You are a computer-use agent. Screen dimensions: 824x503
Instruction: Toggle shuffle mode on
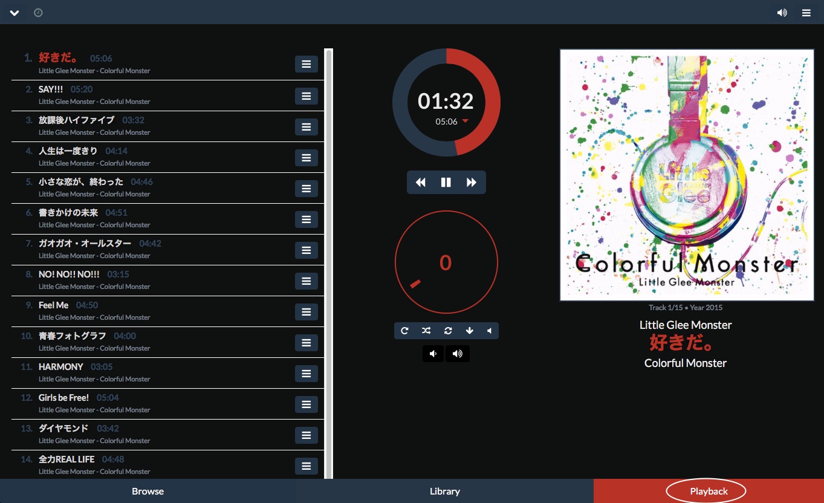pos(426,331)
